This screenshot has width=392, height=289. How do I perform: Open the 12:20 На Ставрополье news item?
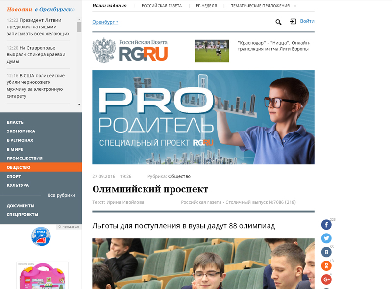pyautogui.click(x=36, y=54)
